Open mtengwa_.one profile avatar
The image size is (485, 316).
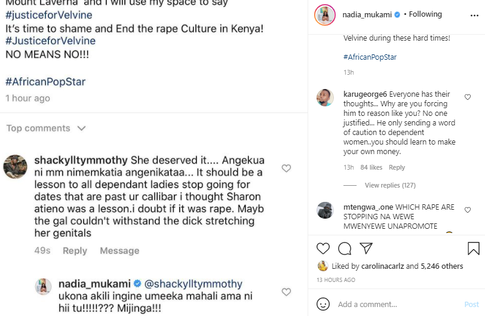click(325, 210)
